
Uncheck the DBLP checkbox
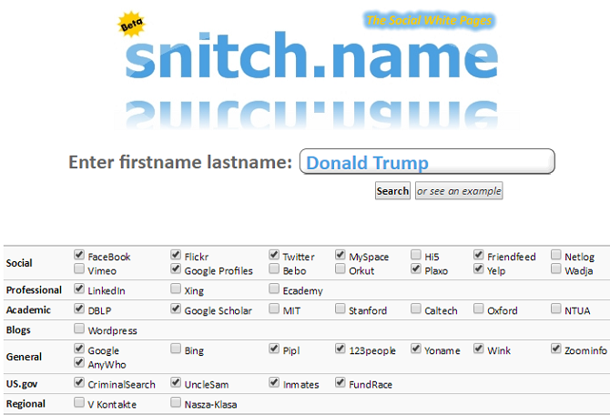tap(79, 309)
